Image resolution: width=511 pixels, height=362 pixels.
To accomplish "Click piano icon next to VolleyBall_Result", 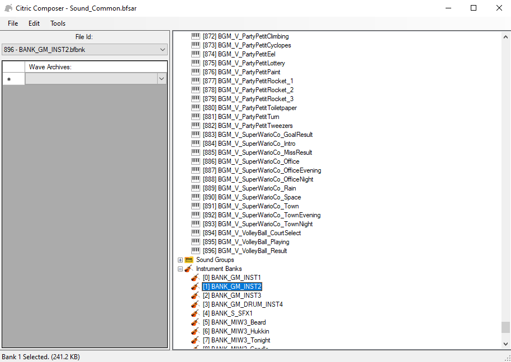I will point(196,251).
